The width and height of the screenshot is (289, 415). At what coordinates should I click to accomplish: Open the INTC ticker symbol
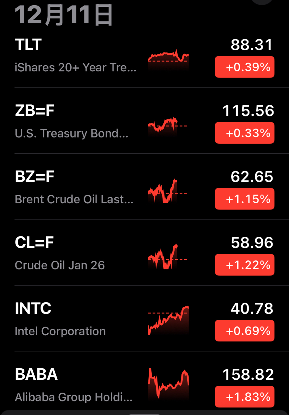33,308
